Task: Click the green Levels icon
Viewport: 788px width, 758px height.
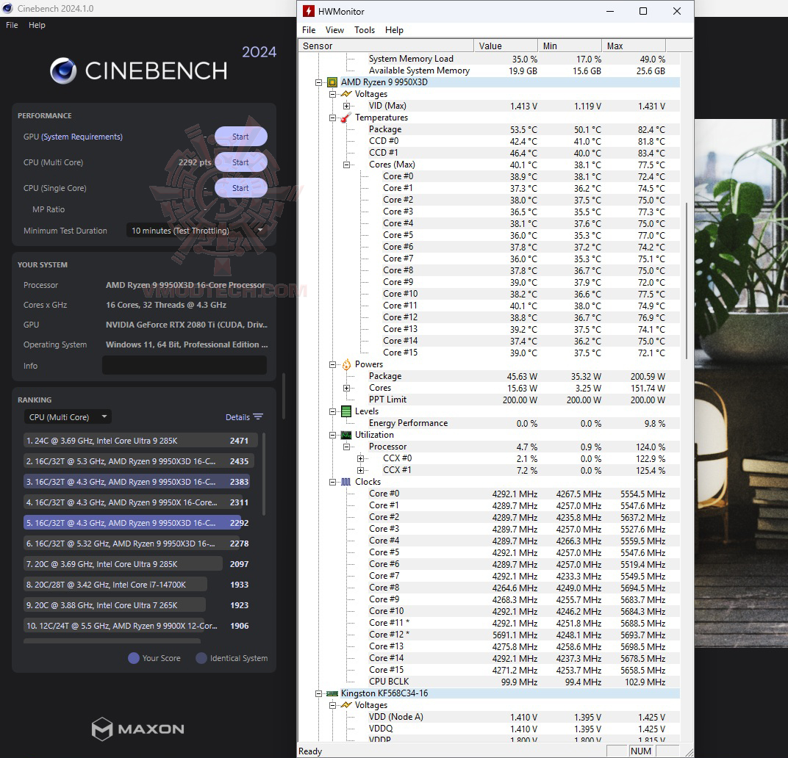Action: pyautogui.click(x=346, y=411)
